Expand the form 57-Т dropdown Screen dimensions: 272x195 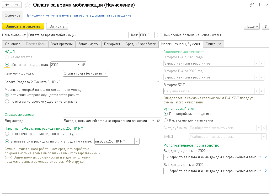(257, 91)
